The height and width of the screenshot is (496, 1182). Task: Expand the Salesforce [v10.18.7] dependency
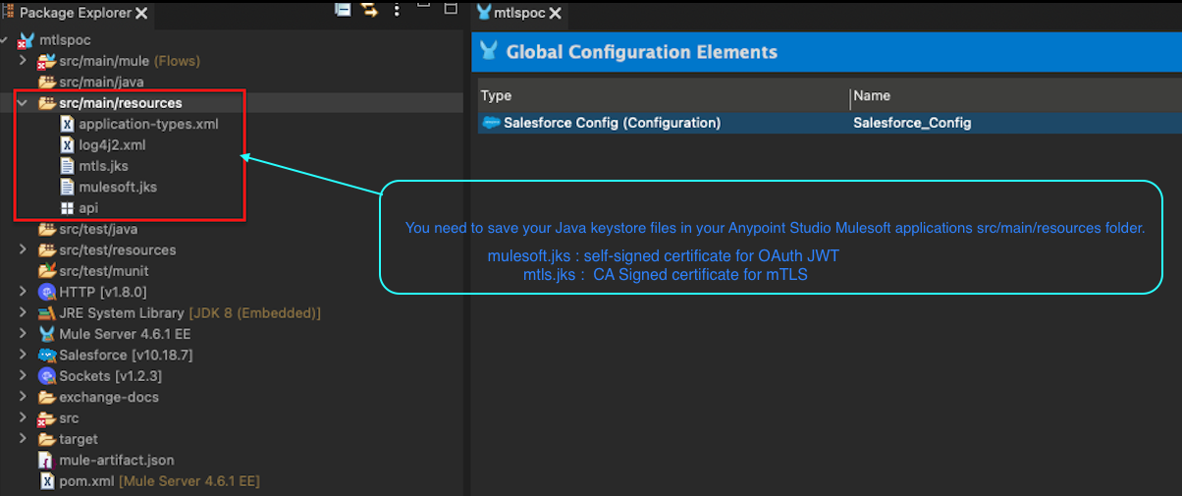point(24,355)
